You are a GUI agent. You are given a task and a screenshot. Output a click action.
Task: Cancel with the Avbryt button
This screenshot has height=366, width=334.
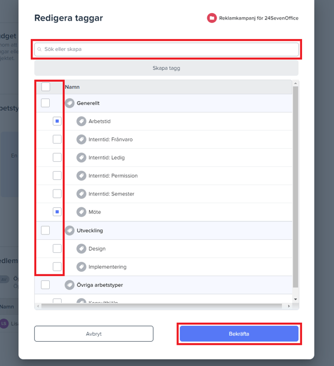[x=94, y=334]
